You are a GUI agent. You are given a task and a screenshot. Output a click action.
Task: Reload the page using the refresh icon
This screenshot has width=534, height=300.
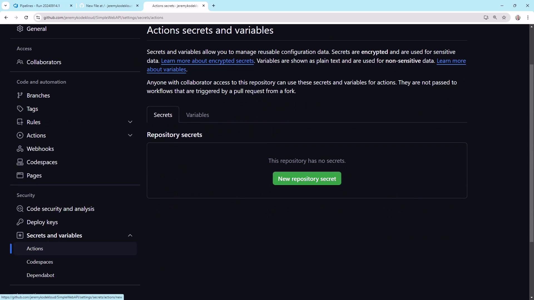26,17
